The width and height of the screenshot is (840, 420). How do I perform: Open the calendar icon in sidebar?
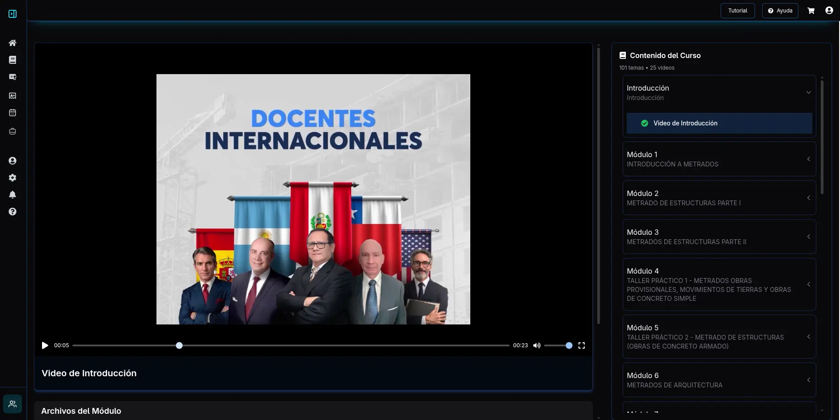13,112
